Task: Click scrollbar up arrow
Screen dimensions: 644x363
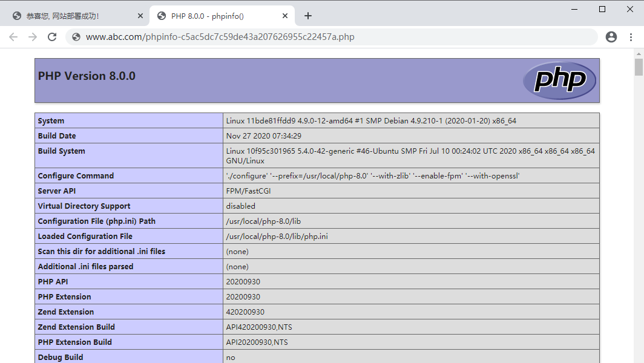Action: 639,54
